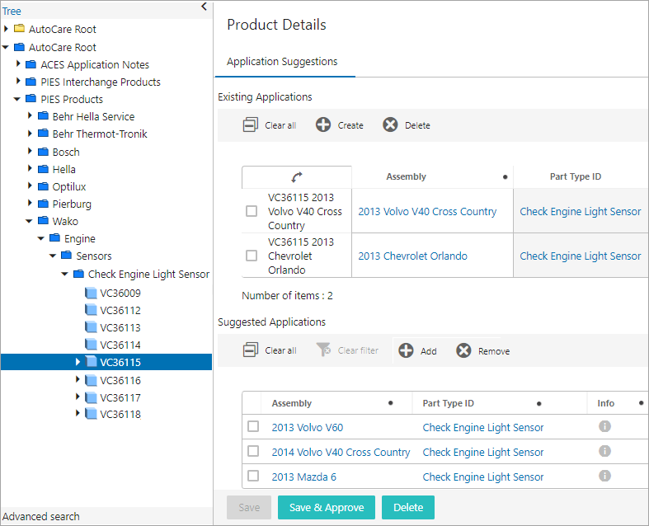Click the Part Type ID column dot in Suggested table
Viewport: 649px width, 526px height.
tap(538, 403)
